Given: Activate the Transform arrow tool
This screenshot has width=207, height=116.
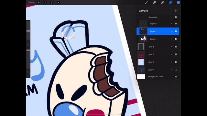Looking at the screenshot, I should click(x=58, y=3).
